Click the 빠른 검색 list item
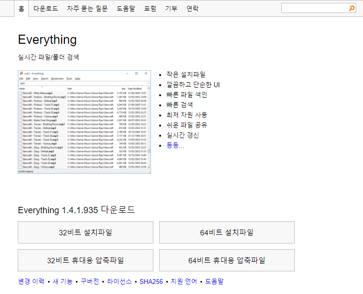Viewport: 363px width, 294px height. pos(180,105)
